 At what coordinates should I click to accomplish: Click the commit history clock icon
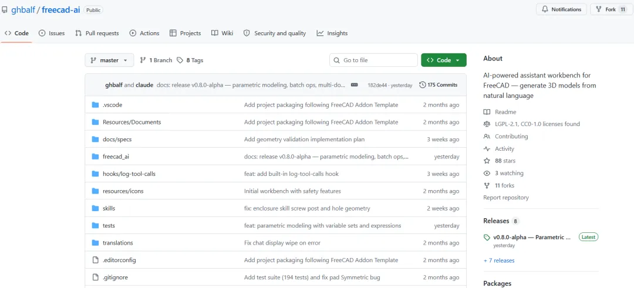(423, 85)
